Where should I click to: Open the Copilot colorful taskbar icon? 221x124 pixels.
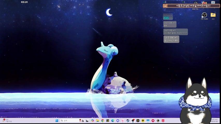[92, 121]
